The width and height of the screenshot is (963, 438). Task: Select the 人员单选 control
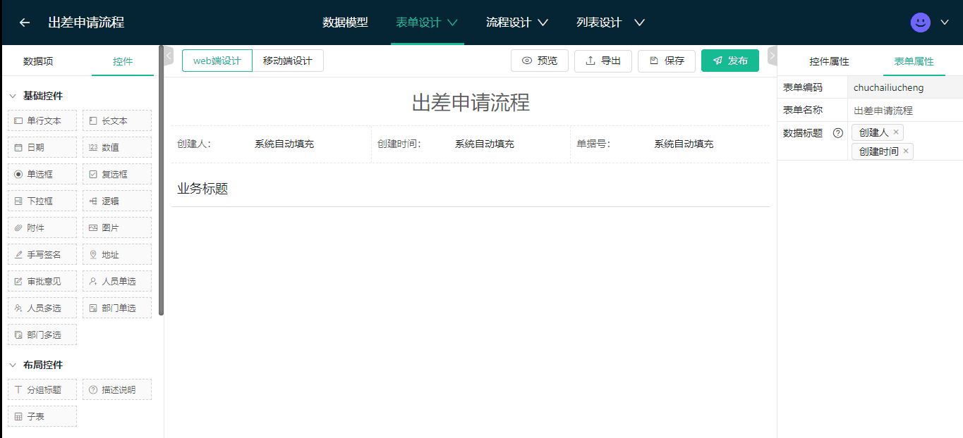click(117, 281)
